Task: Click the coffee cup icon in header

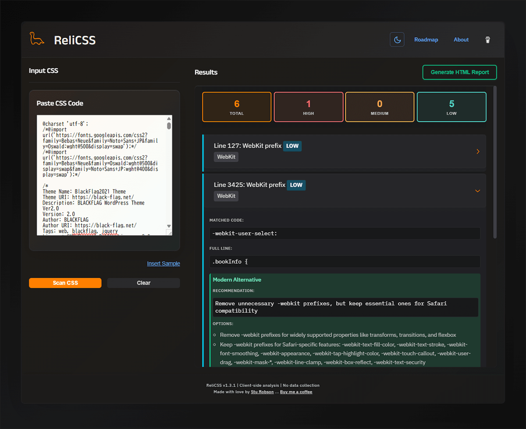Action: (x=487, y=40)
